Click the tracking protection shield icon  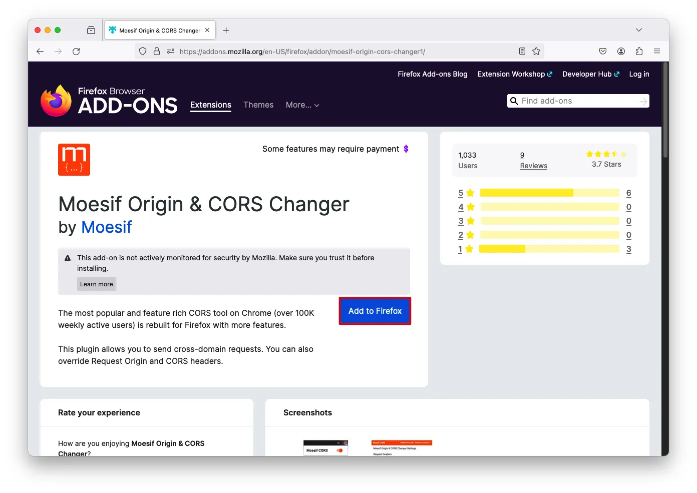click(x=143, y=52)
